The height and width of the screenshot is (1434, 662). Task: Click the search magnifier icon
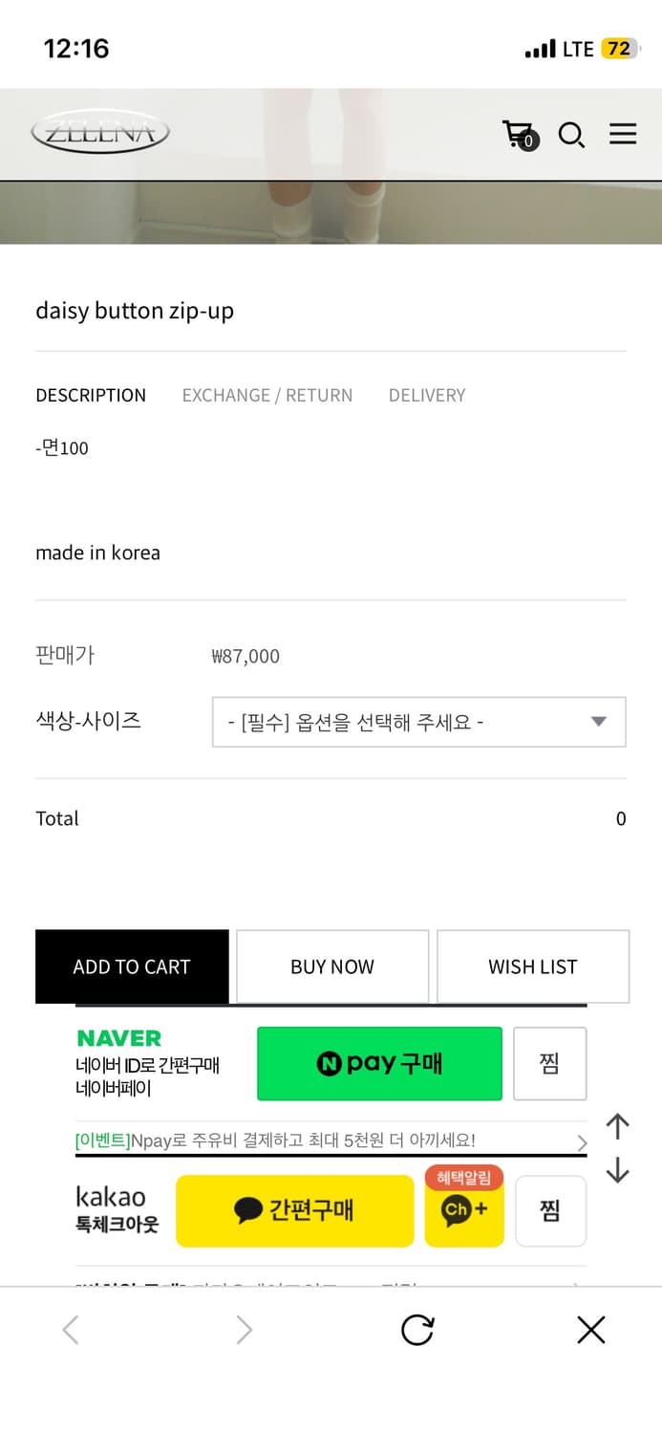coord(571,136)
